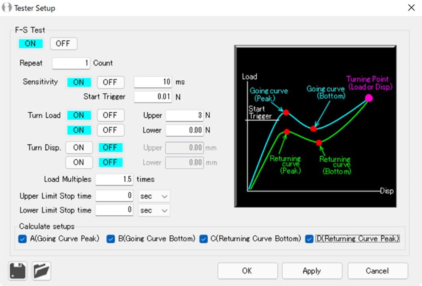
Task: Uncheck A(Going Curve Peak) checkbox
Action: tap(22, 239)
